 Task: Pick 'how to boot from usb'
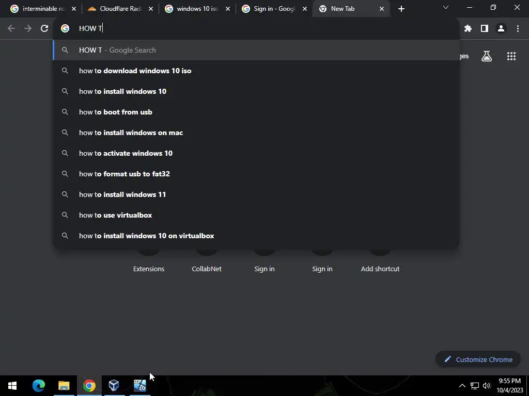[x=256, y=112]
